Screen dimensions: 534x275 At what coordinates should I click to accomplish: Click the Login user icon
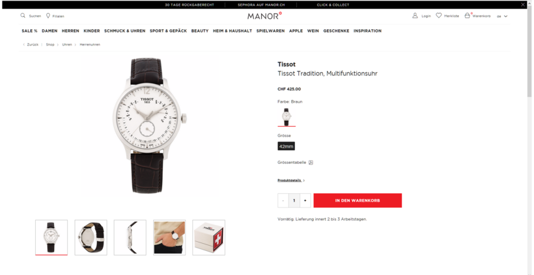[x=415, y=16]
